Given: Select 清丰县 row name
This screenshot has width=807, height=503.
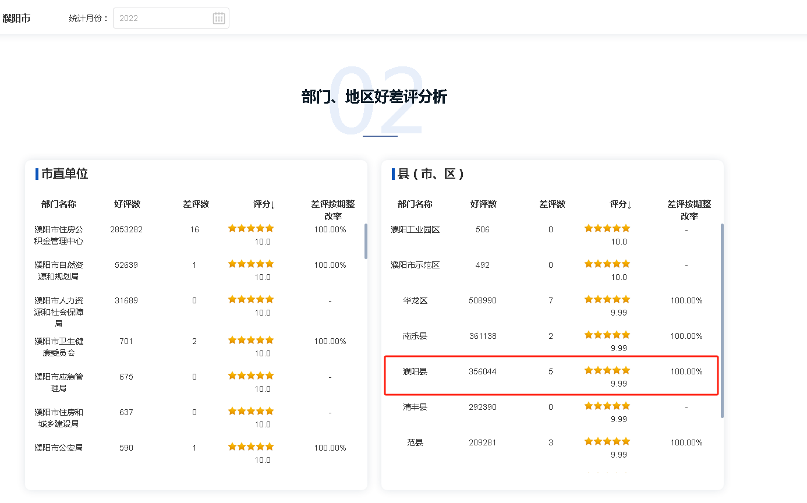Looking at the screenshot, I should [x=415, y=407].
